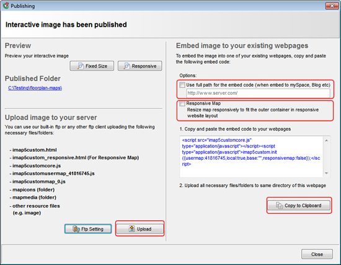Select the imap5customcore.js entry

tap(37, 166)
